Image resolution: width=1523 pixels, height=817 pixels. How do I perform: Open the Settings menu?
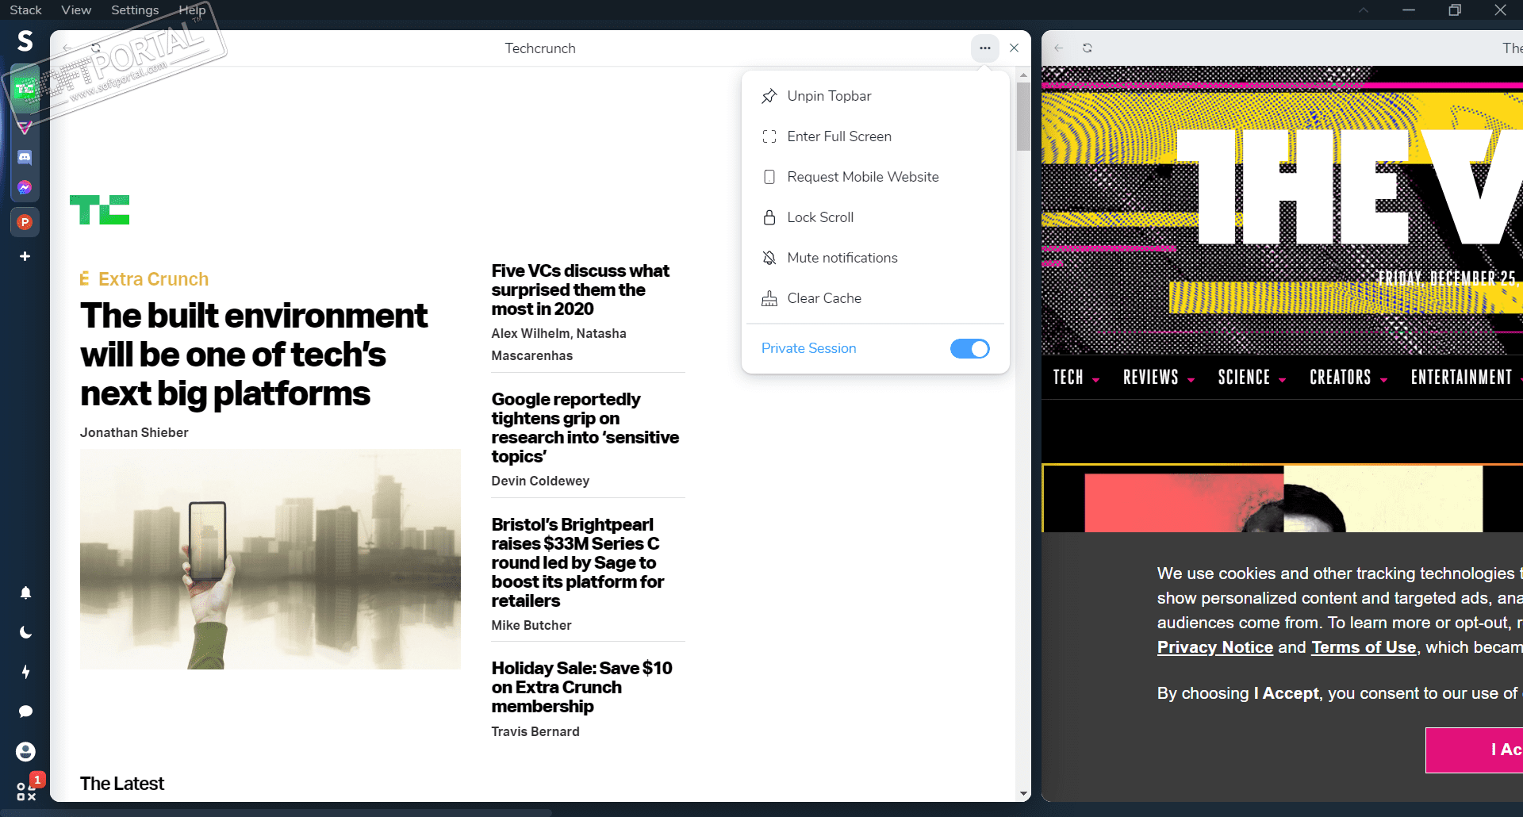click(135, 10)
